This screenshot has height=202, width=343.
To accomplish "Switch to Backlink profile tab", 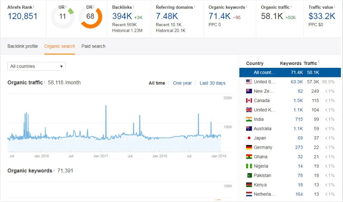I will (x=23, y=46).
